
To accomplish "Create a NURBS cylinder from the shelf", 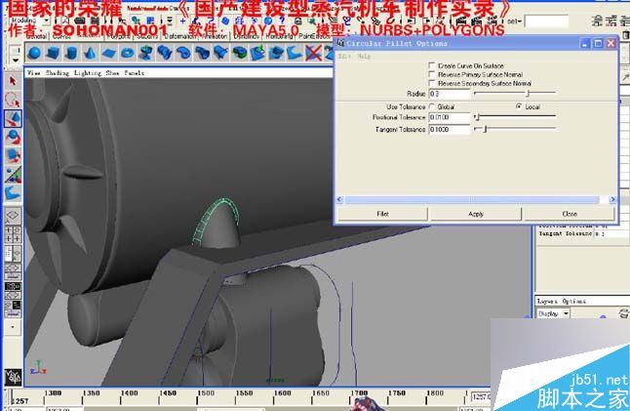I will (71, 53).
